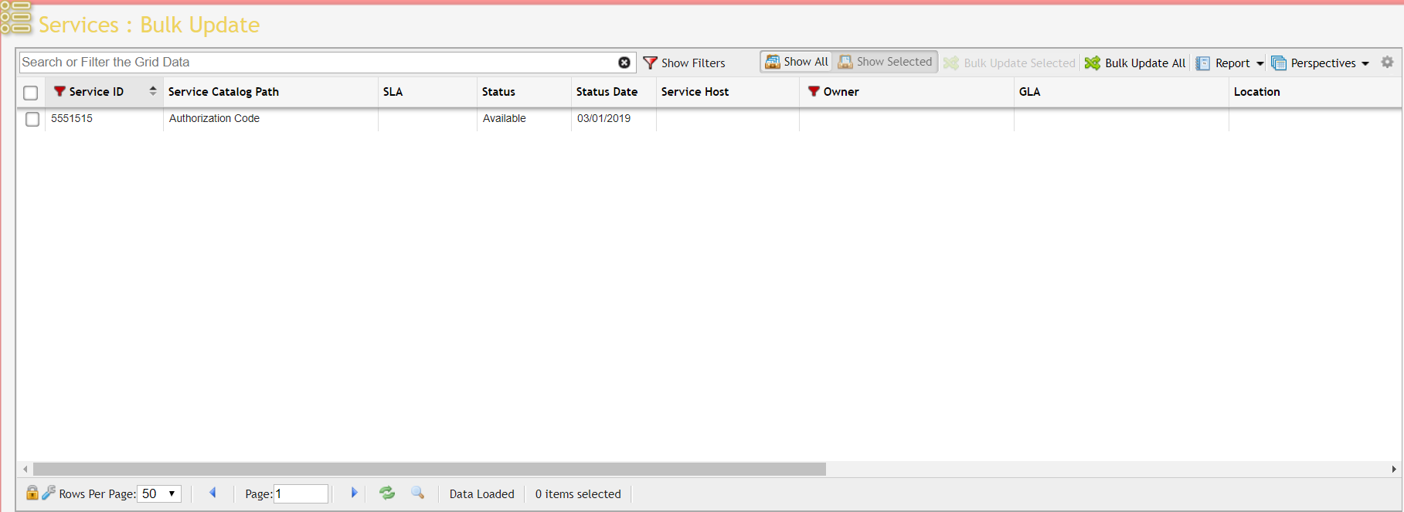The height and width of the screenshot is (512, 1404).
Task: Toggle Show Selected view
Action: pyautogui.click(x=886, y=62)
